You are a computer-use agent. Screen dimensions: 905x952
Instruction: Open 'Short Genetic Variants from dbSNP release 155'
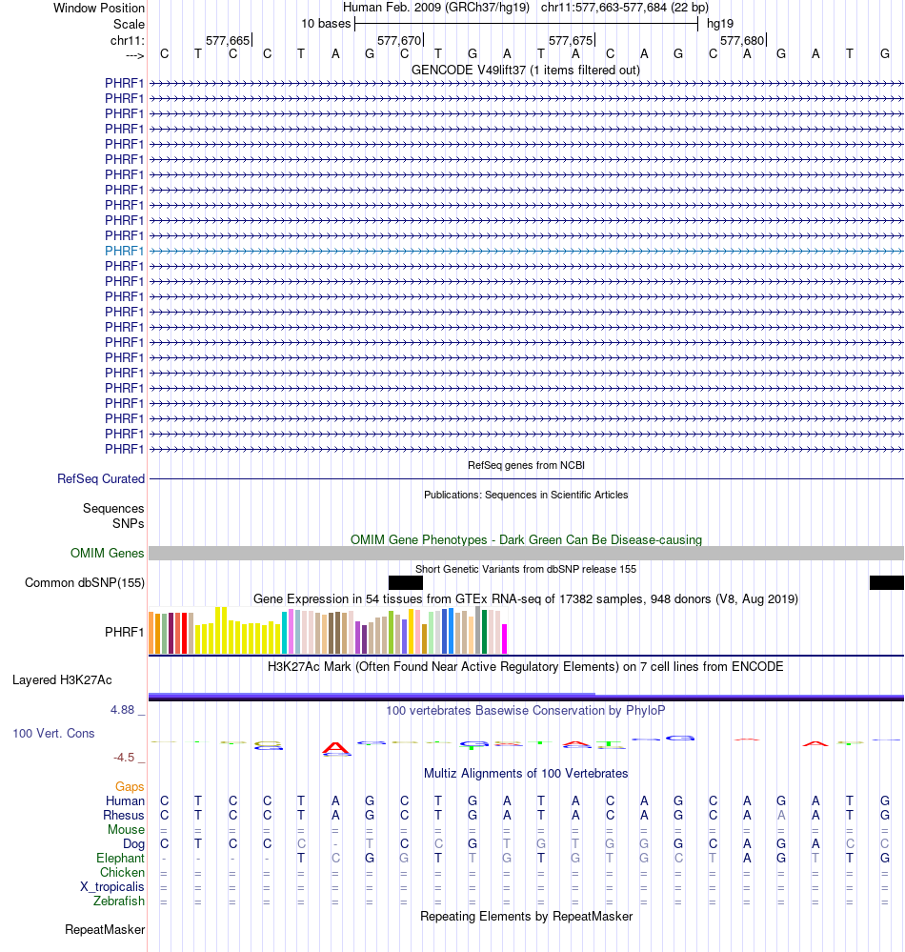click(x=526, y=569)
